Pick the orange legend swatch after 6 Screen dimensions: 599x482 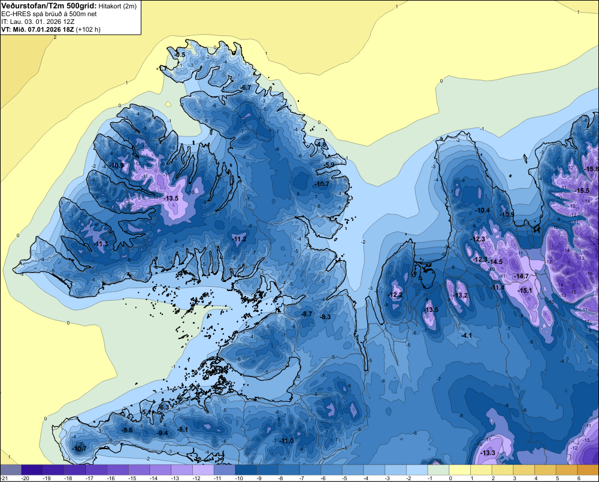[588, 470]
